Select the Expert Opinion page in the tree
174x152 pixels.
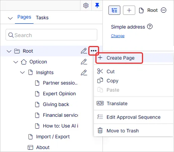(x=59, y=94)
